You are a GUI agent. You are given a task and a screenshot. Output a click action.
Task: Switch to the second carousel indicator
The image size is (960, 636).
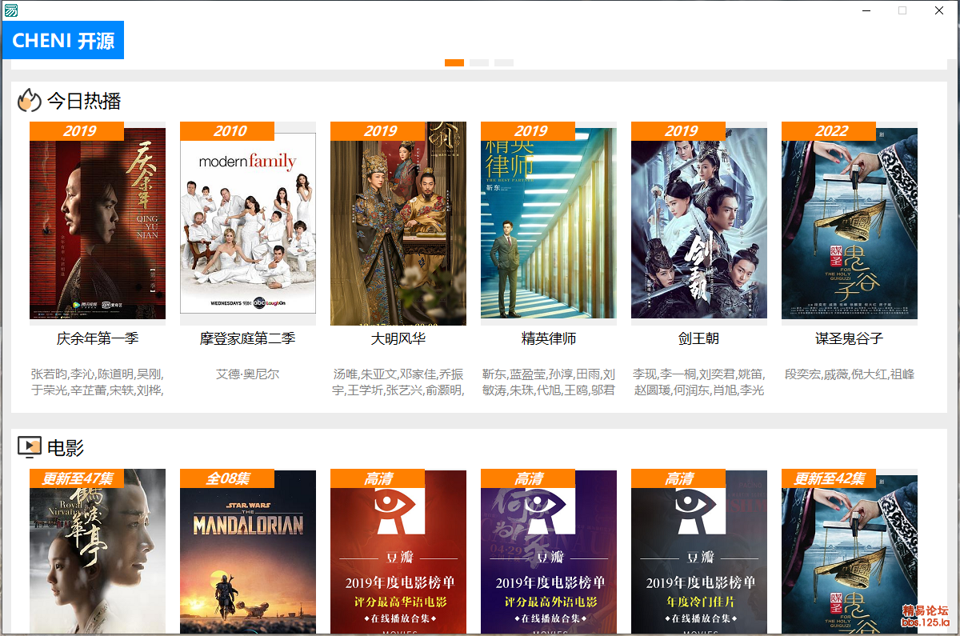coord(479,62)
